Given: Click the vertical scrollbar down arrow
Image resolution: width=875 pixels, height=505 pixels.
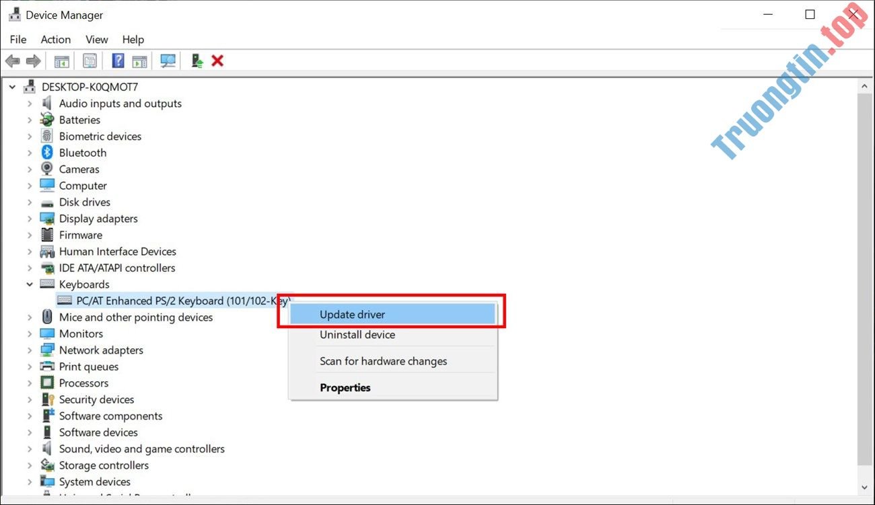Looking at the screenshot, I should pyautogui.click(x=865, y=487).
